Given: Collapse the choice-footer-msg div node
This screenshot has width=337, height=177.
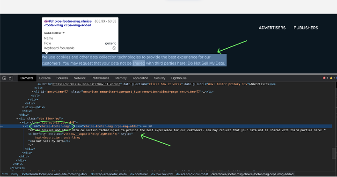Looking at the screenshot, I should pyautogui.click(x=23, y=126).
